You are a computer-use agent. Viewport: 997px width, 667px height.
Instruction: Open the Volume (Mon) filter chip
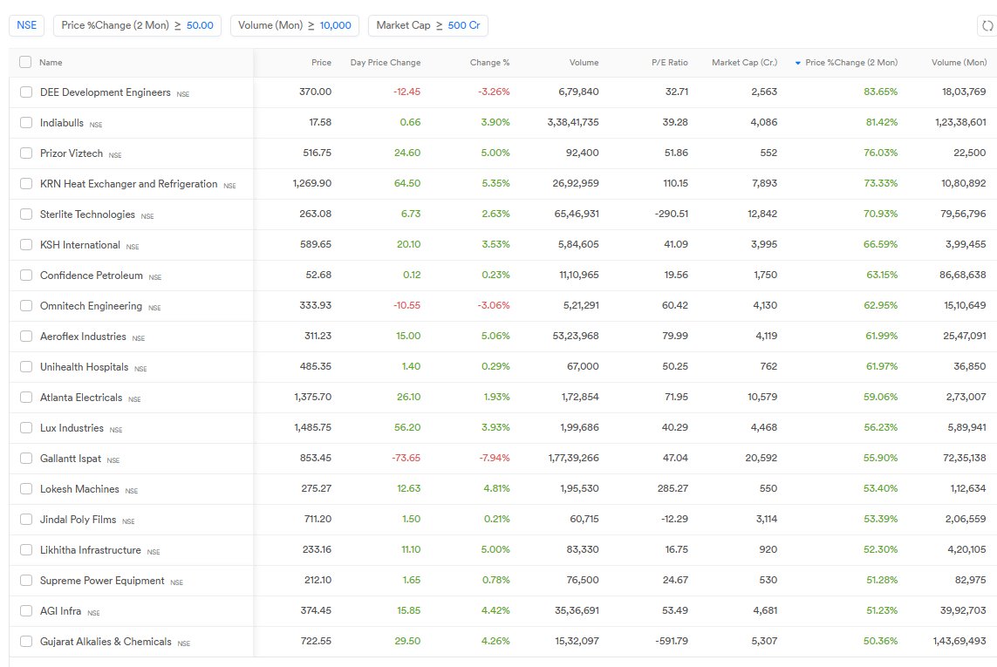(295, 25)
